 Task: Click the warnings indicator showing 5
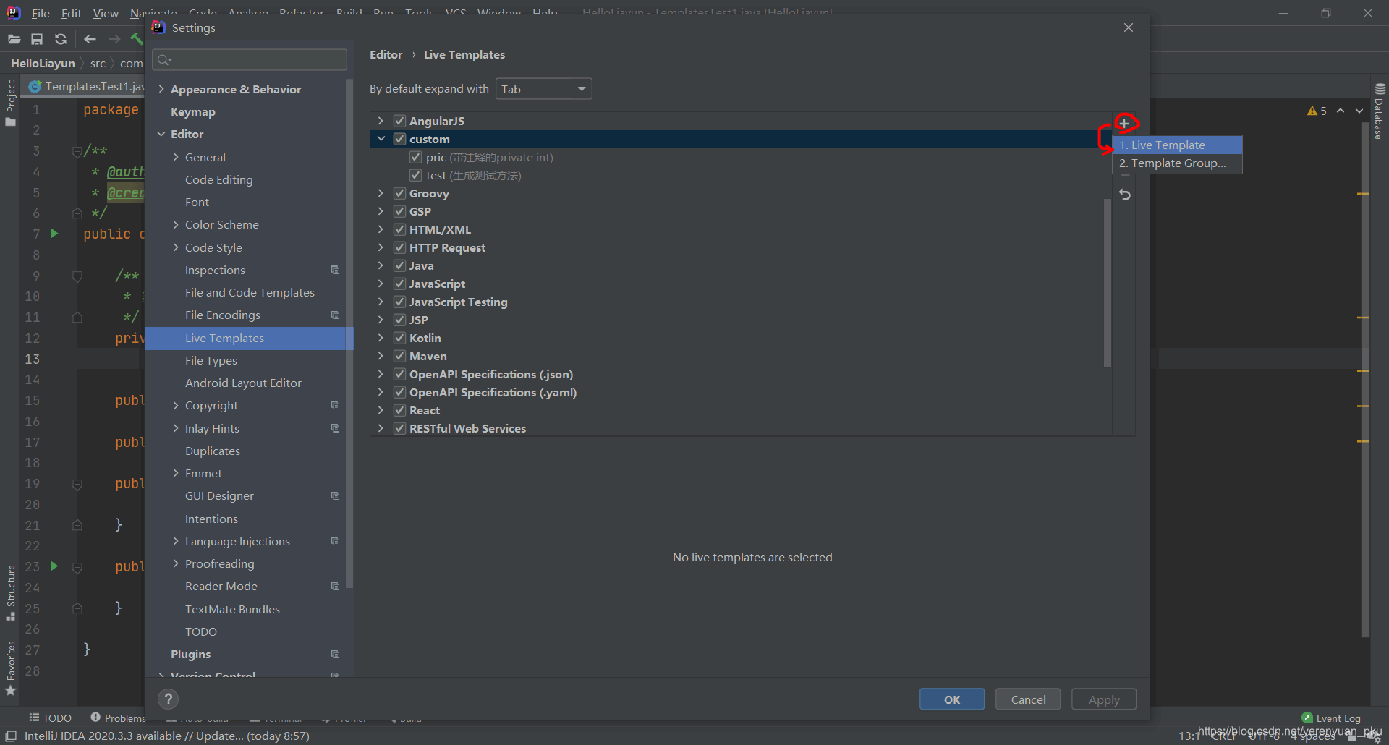1317,111
